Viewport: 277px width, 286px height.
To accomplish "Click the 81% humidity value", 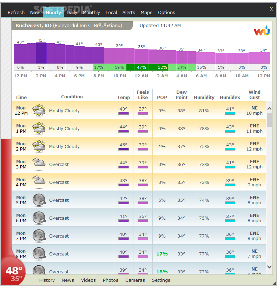I will point(204,111).
